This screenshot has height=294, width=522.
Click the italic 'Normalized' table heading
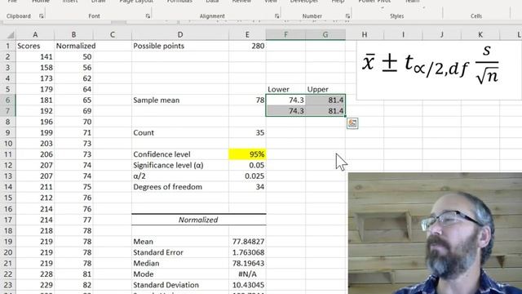[198, 220]
